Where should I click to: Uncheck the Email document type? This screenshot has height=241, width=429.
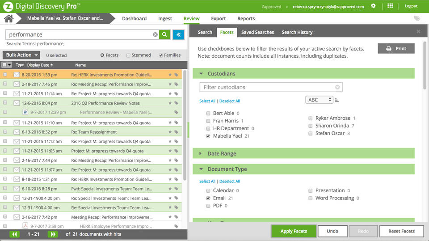tap(208, 198)
